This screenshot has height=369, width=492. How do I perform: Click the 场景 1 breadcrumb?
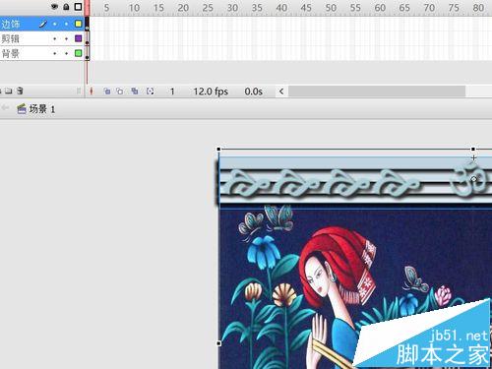click(x=42, y=108)
